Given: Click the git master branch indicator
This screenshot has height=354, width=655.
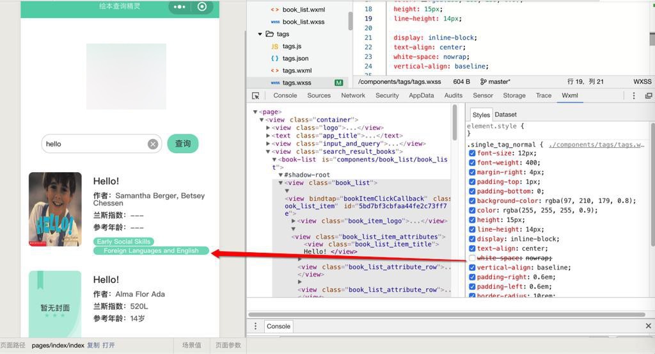Looking at the screenshot, I should (495, 81).
